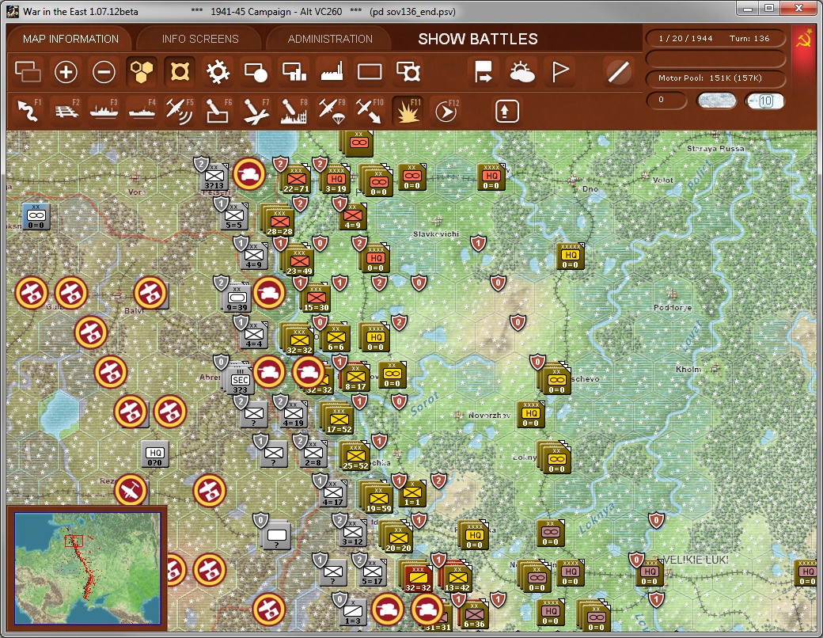
Task: Click the rectangle with bar chart icon
Action: (x=294, y=72)
